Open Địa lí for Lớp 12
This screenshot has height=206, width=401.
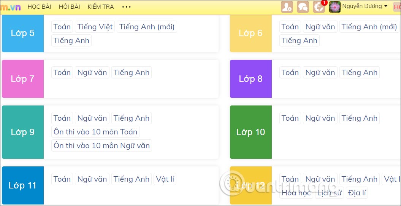(357, 193)
